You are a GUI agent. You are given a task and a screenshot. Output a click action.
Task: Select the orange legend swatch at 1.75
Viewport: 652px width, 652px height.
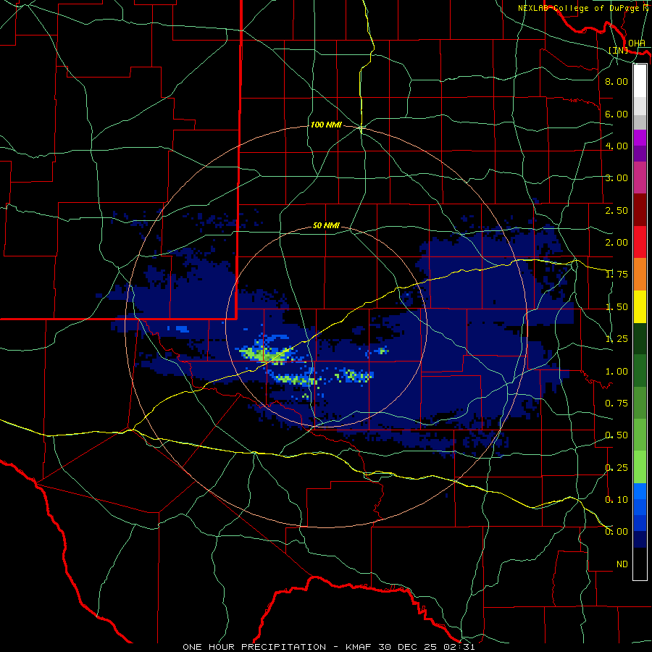[x=640, y=275]
